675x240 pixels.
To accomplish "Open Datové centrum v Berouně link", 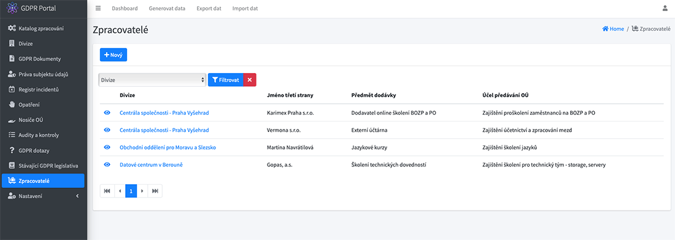I will click(x=151, y=165).
